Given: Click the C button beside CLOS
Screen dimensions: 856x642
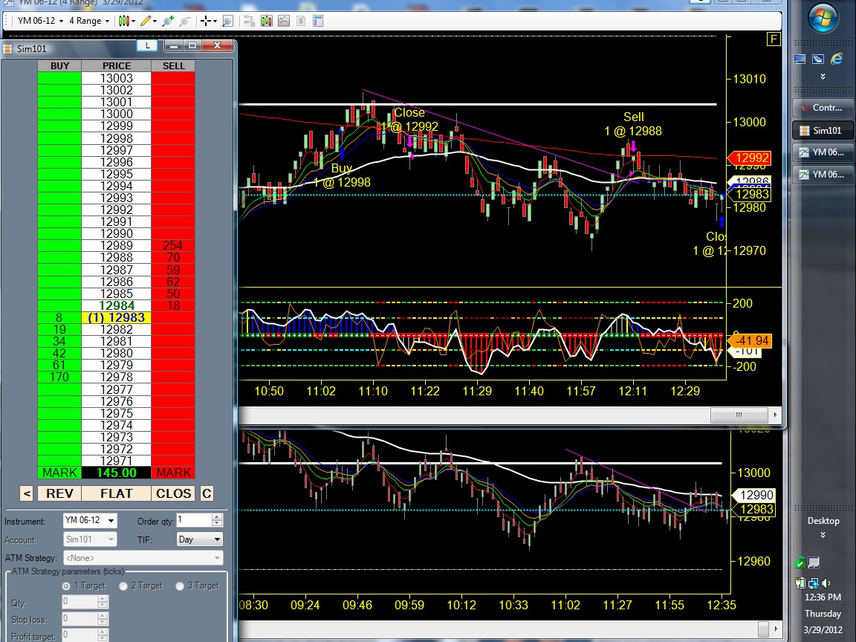Looking at the screenshot, I should (x=207, y=493).
